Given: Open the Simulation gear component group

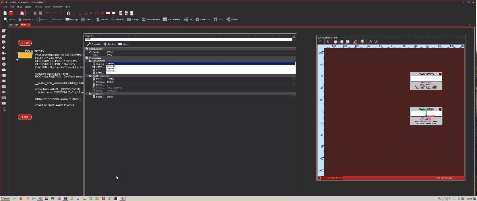Looking at the screenshot, I should [x=203, y=19].
